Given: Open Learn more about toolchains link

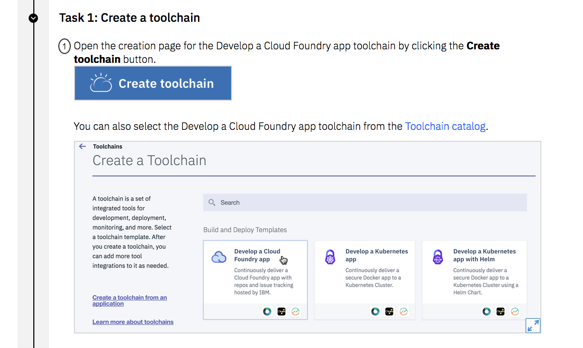Looking at the screenshot, I should click(x=133, y=322).
